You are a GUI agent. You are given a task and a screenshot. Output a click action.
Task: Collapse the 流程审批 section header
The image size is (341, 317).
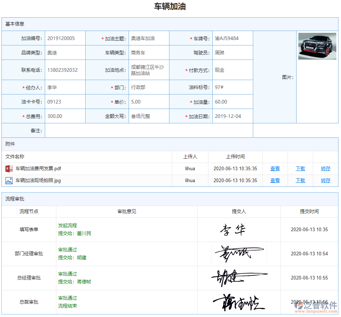point(13,199)
